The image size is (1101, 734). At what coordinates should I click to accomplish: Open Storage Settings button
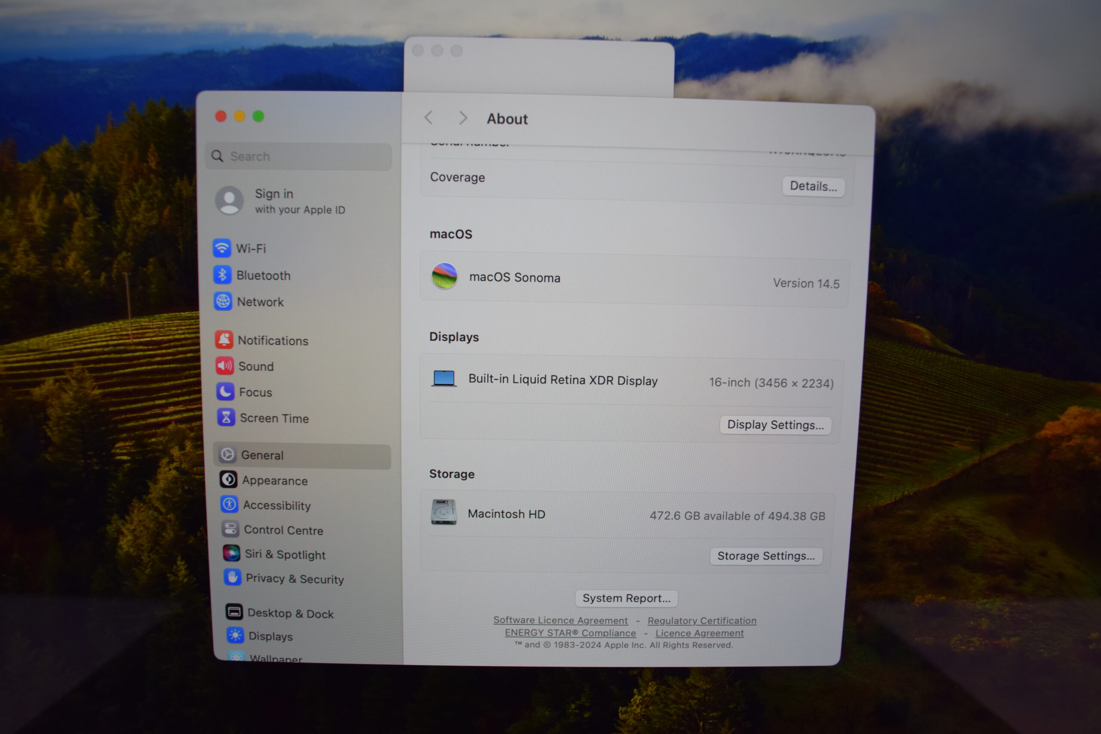tap(766, 556)
